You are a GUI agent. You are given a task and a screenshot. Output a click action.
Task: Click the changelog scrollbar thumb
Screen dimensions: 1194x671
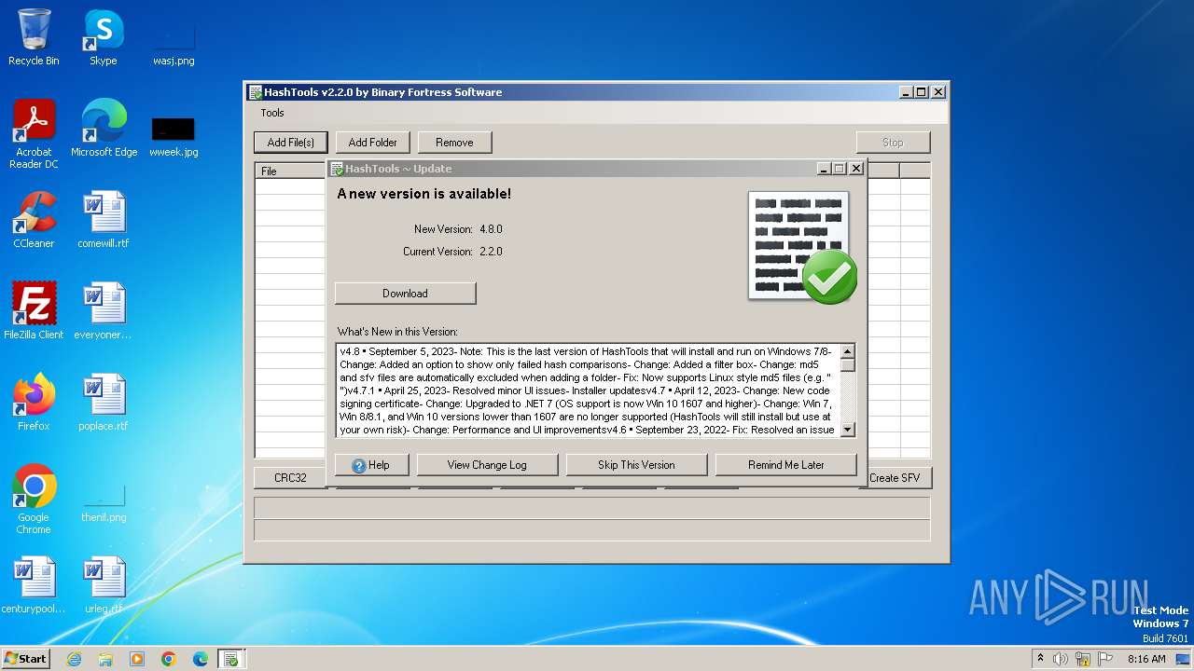(847, 365)
